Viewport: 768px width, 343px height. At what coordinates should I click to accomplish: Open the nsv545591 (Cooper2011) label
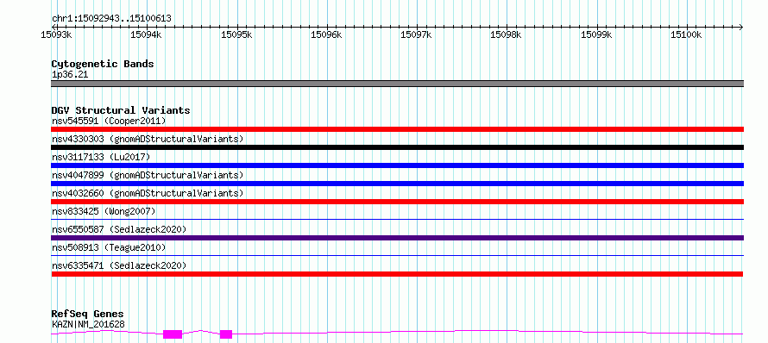(109, 121)
